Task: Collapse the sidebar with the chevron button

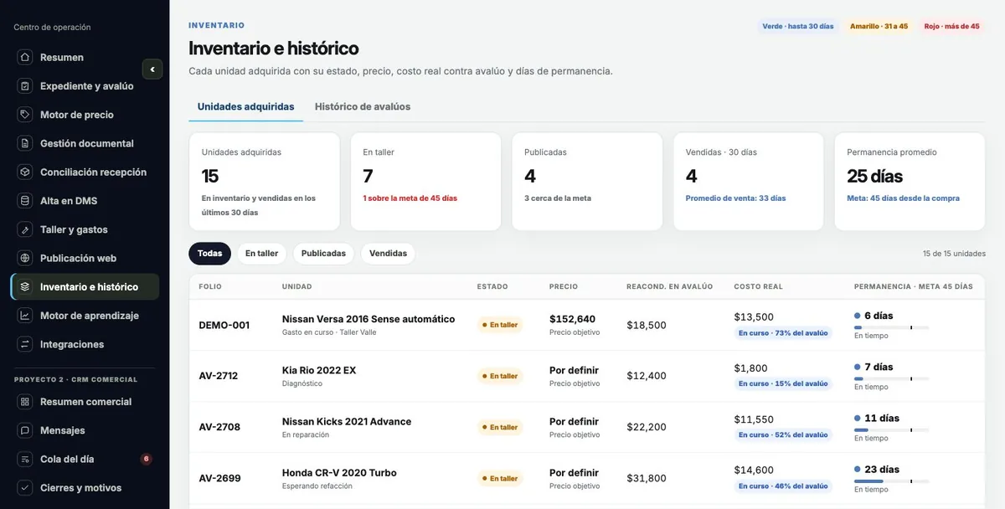Action: [x=152, y=69]
